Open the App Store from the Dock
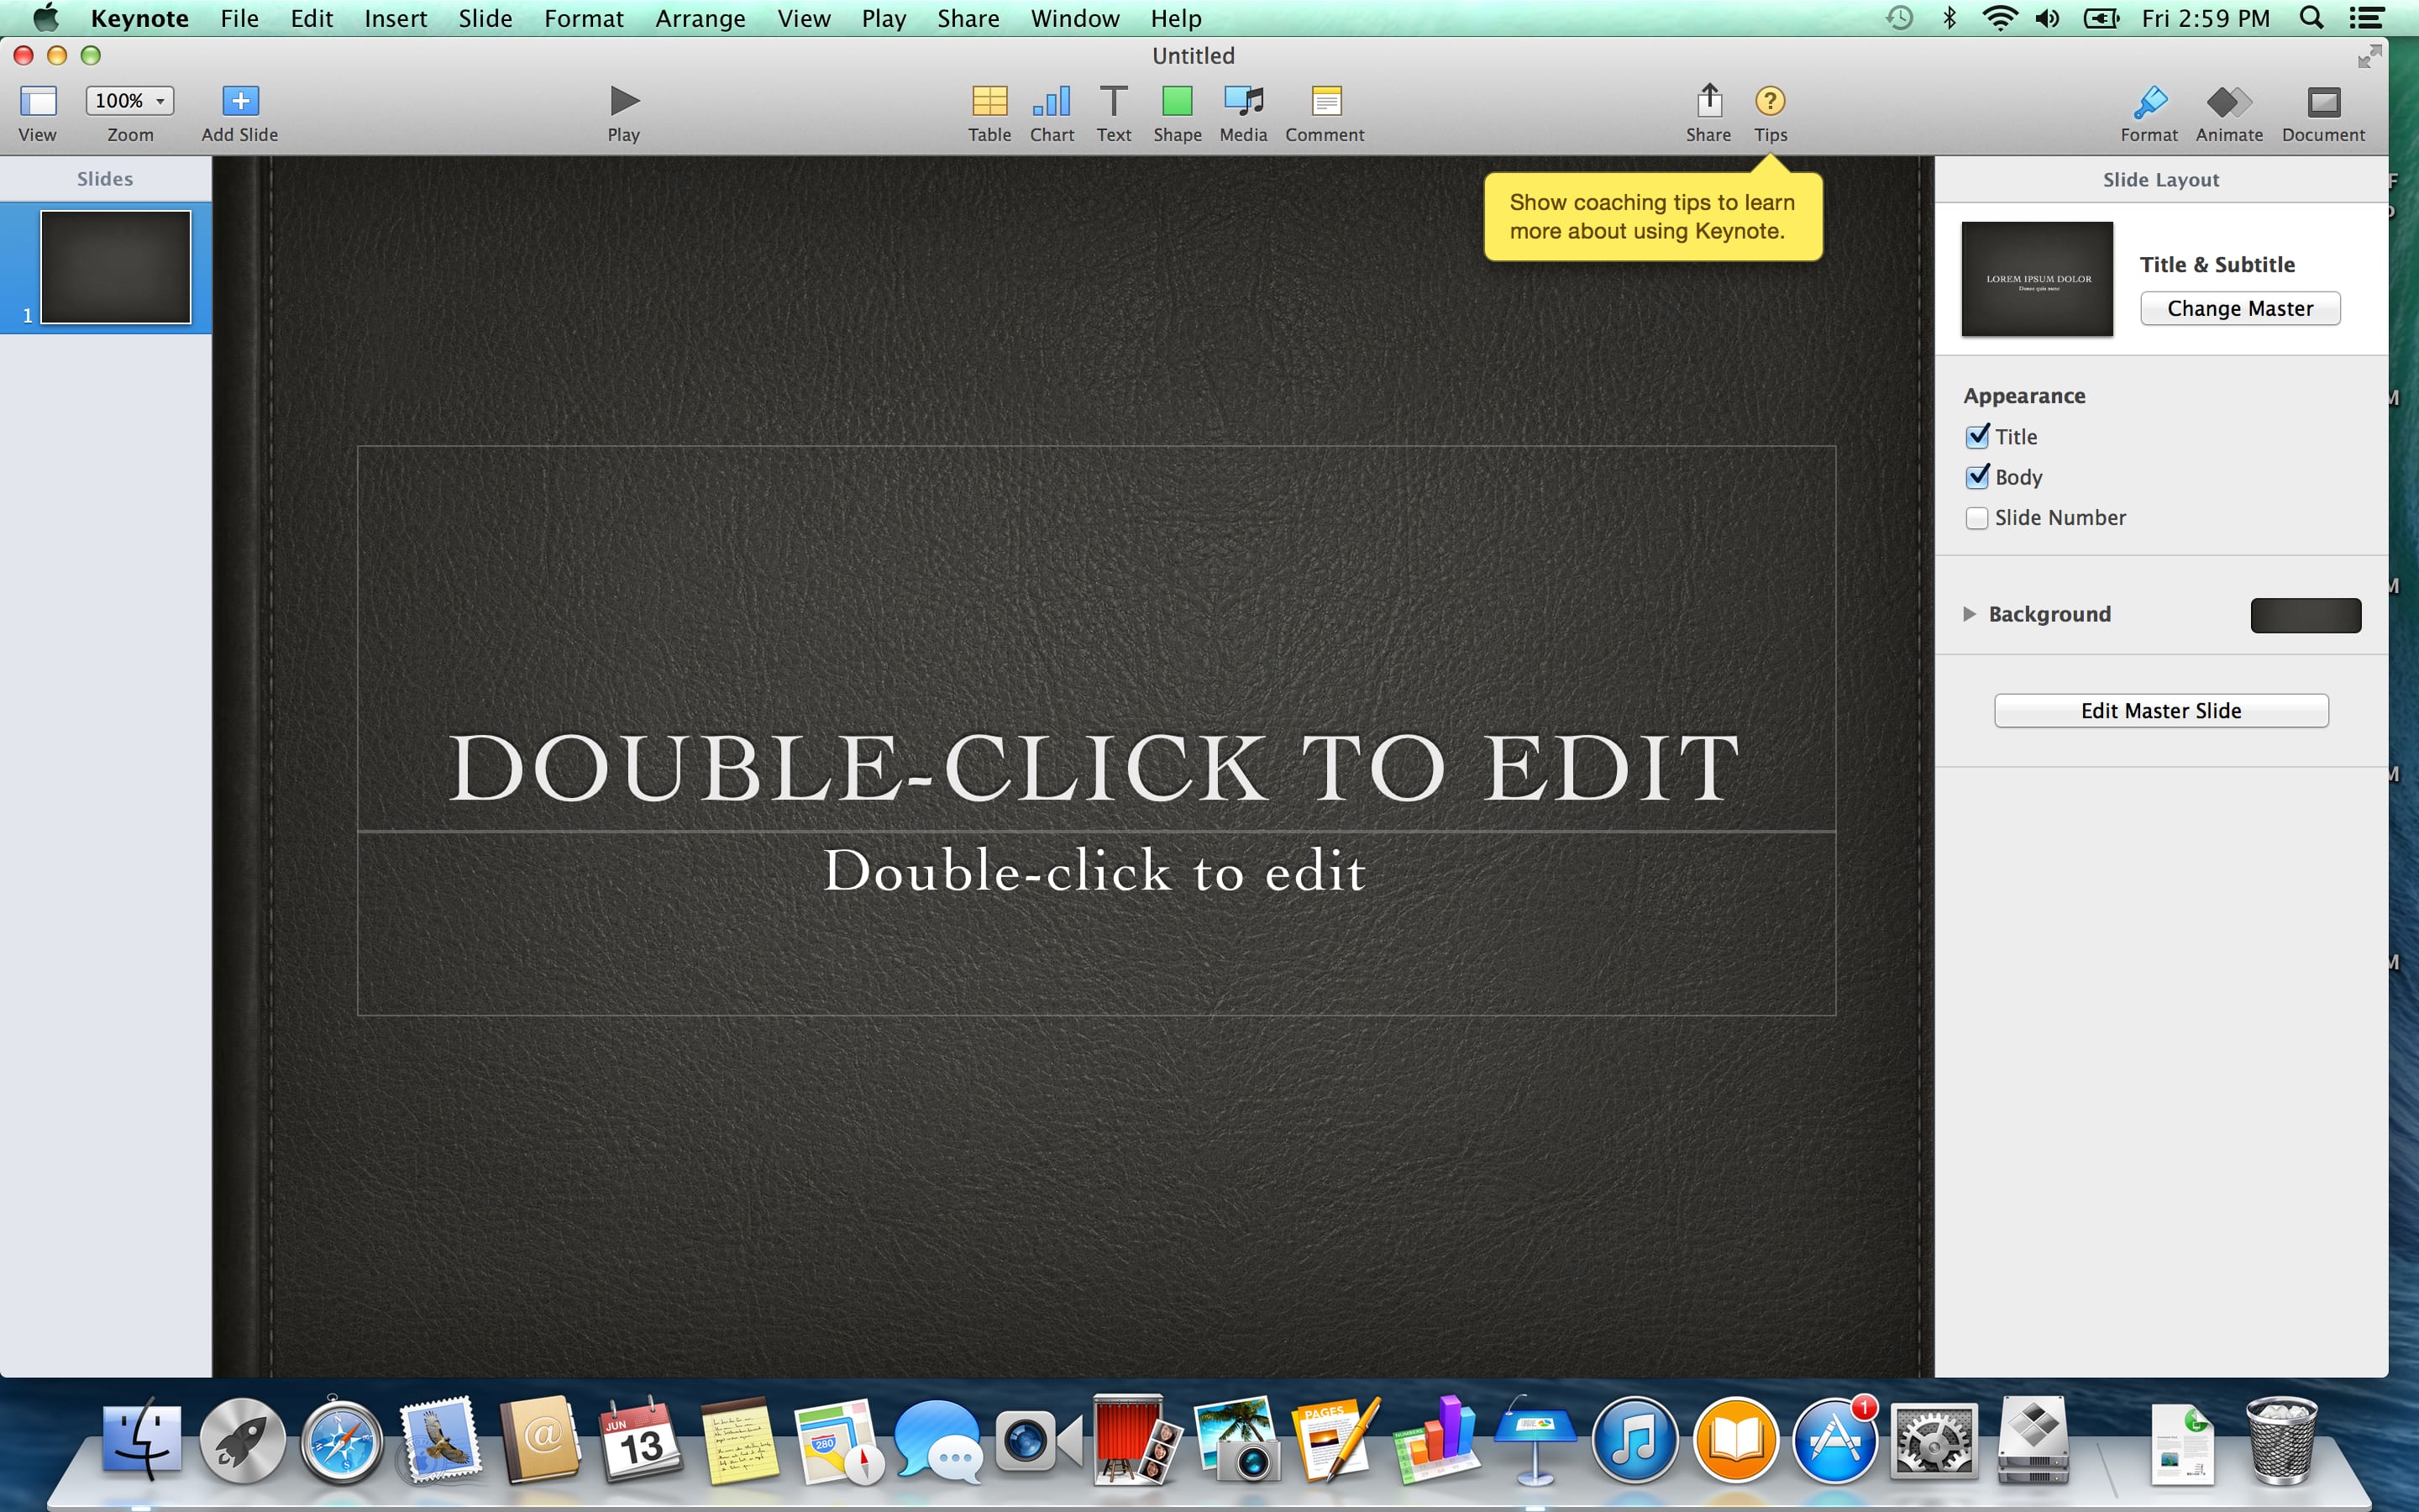The width and height of the screenshot is (2419, 1512). (x=1835, y=1440)
